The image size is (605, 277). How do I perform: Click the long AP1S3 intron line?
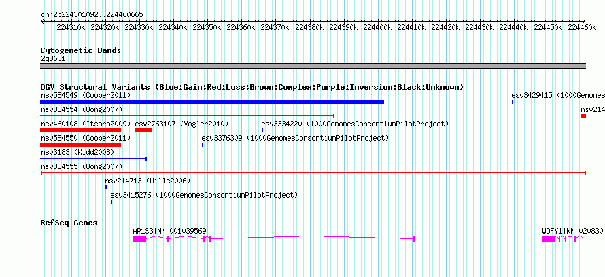(312, 238)
